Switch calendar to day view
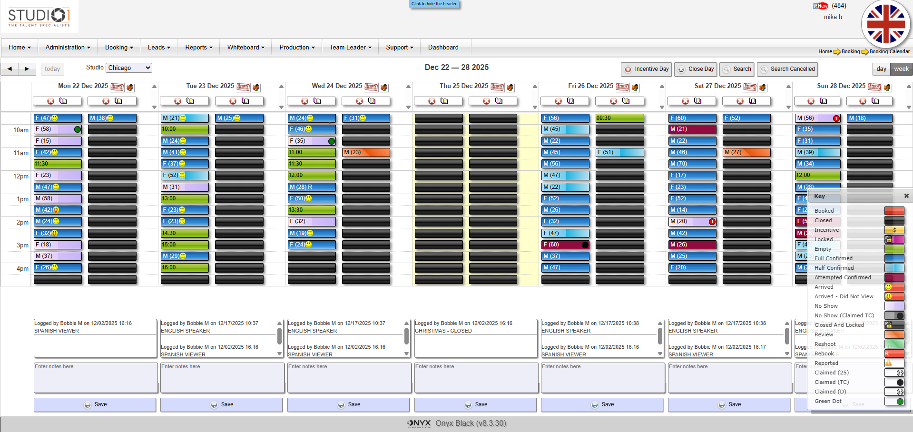The width and height of the screenshot is (913, 432). point(881,69)
